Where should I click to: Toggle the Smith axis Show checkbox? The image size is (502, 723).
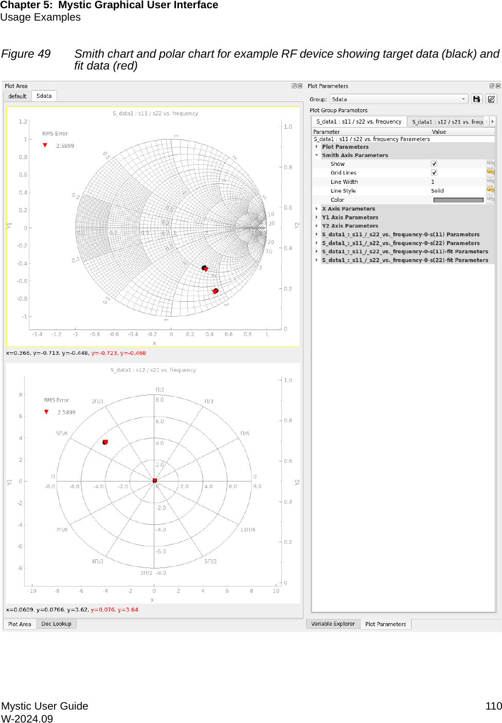click(434, 164)
